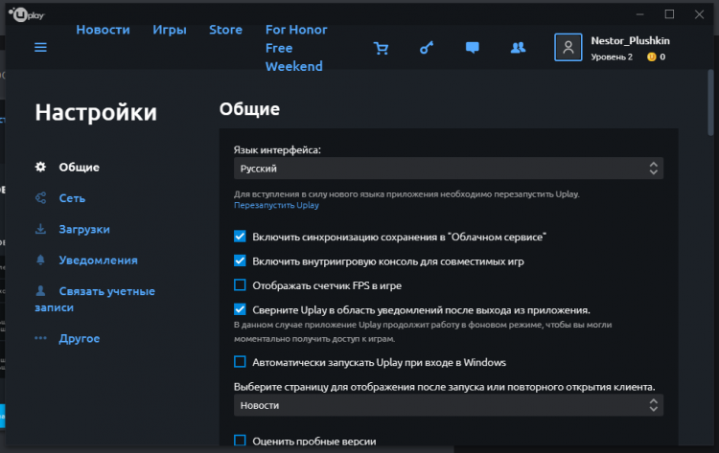This screenshot has width=719, height=453.
Task: Click the user profile avatar
Action: (x=568, y=48)
